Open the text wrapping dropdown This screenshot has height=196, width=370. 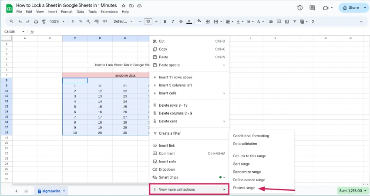point(250,21)
